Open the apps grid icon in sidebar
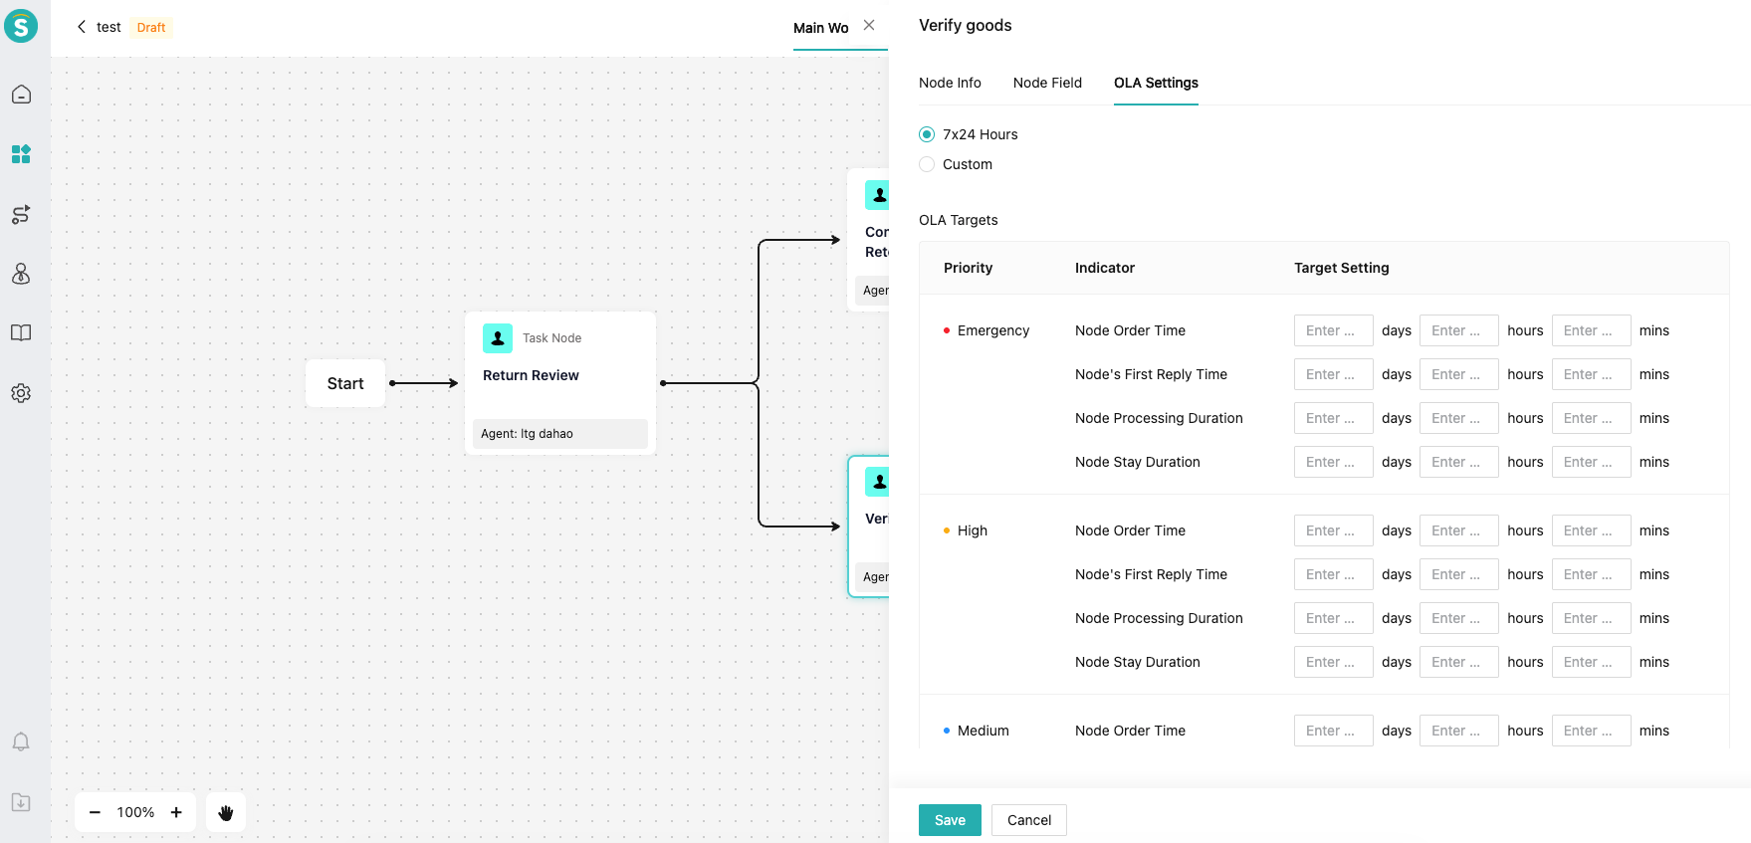The height and width of the screenshot is (843, 1751). coord(21,154)
